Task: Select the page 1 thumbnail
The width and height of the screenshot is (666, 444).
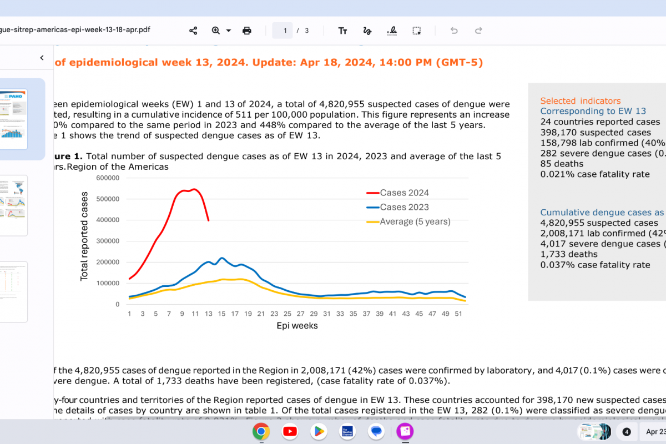Action: tap(13, 119)
